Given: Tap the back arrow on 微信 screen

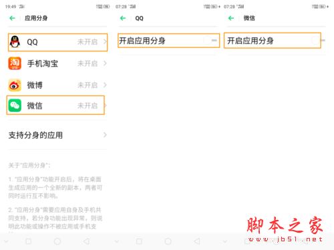Looking at the screenshot, I should point(231,18).
